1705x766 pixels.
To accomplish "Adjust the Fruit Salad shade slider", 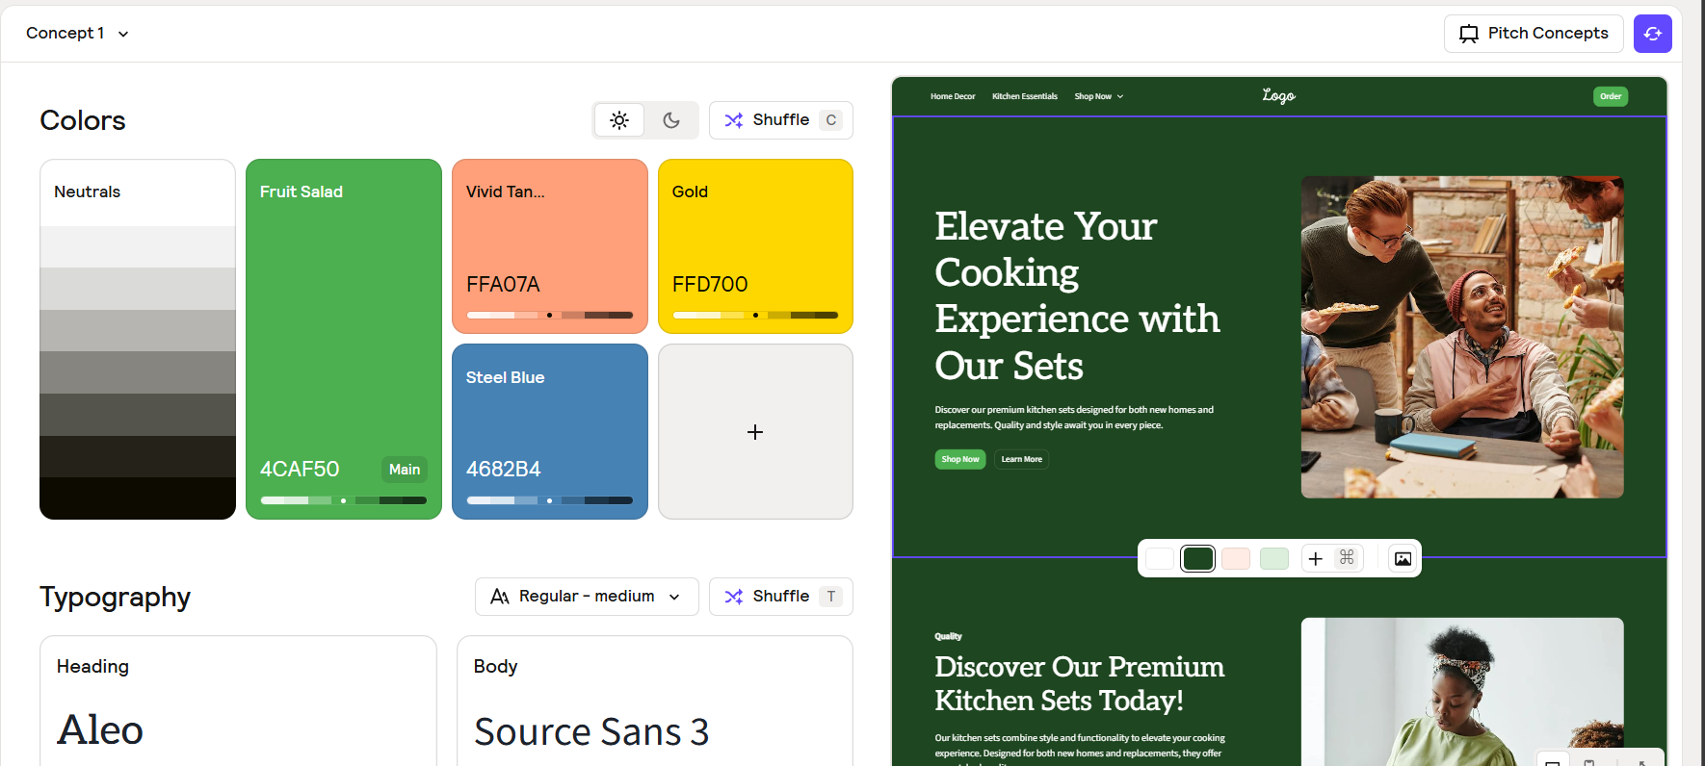I will pyautogui.click(x=344, y=500).
